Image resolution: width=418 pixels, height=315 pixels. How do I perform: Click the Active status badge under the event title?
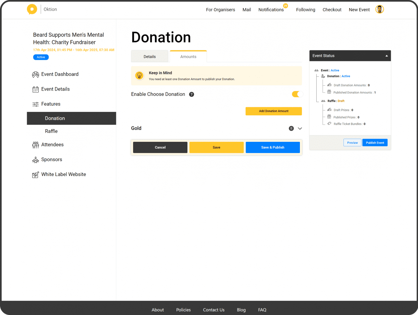[41, 57]
